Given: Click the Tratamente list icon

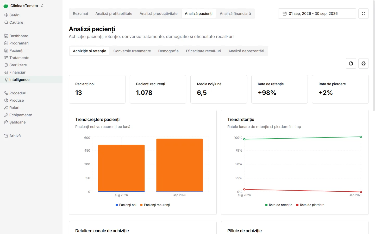Looking at the screenshot, I should point(6,58).
